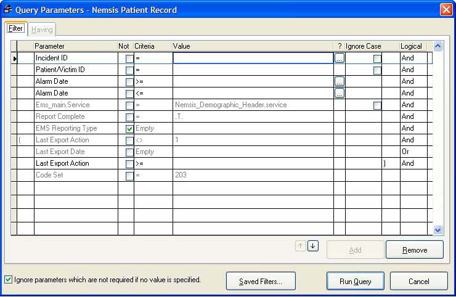Click the Value field for the >= Last Export Action row
456x297 pixels.
coord(253,163)
